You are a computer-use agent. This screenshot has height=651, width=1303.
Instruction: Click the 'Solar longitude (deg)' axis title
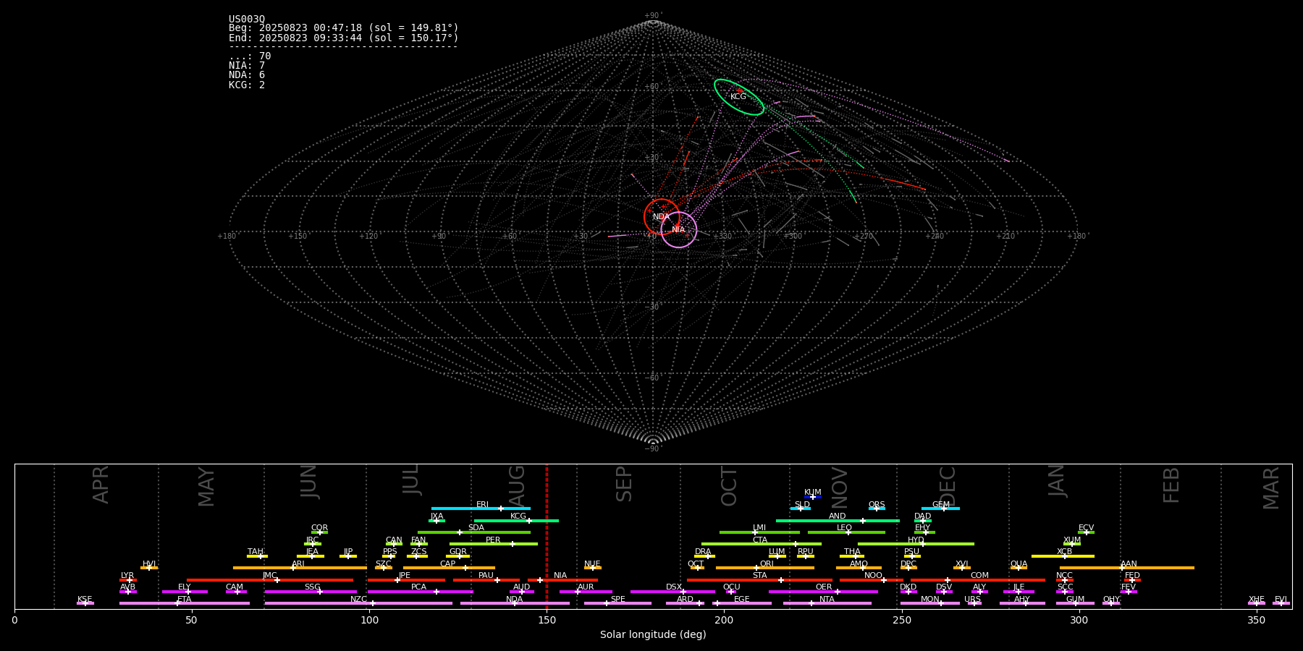click(x=653, y=635)
